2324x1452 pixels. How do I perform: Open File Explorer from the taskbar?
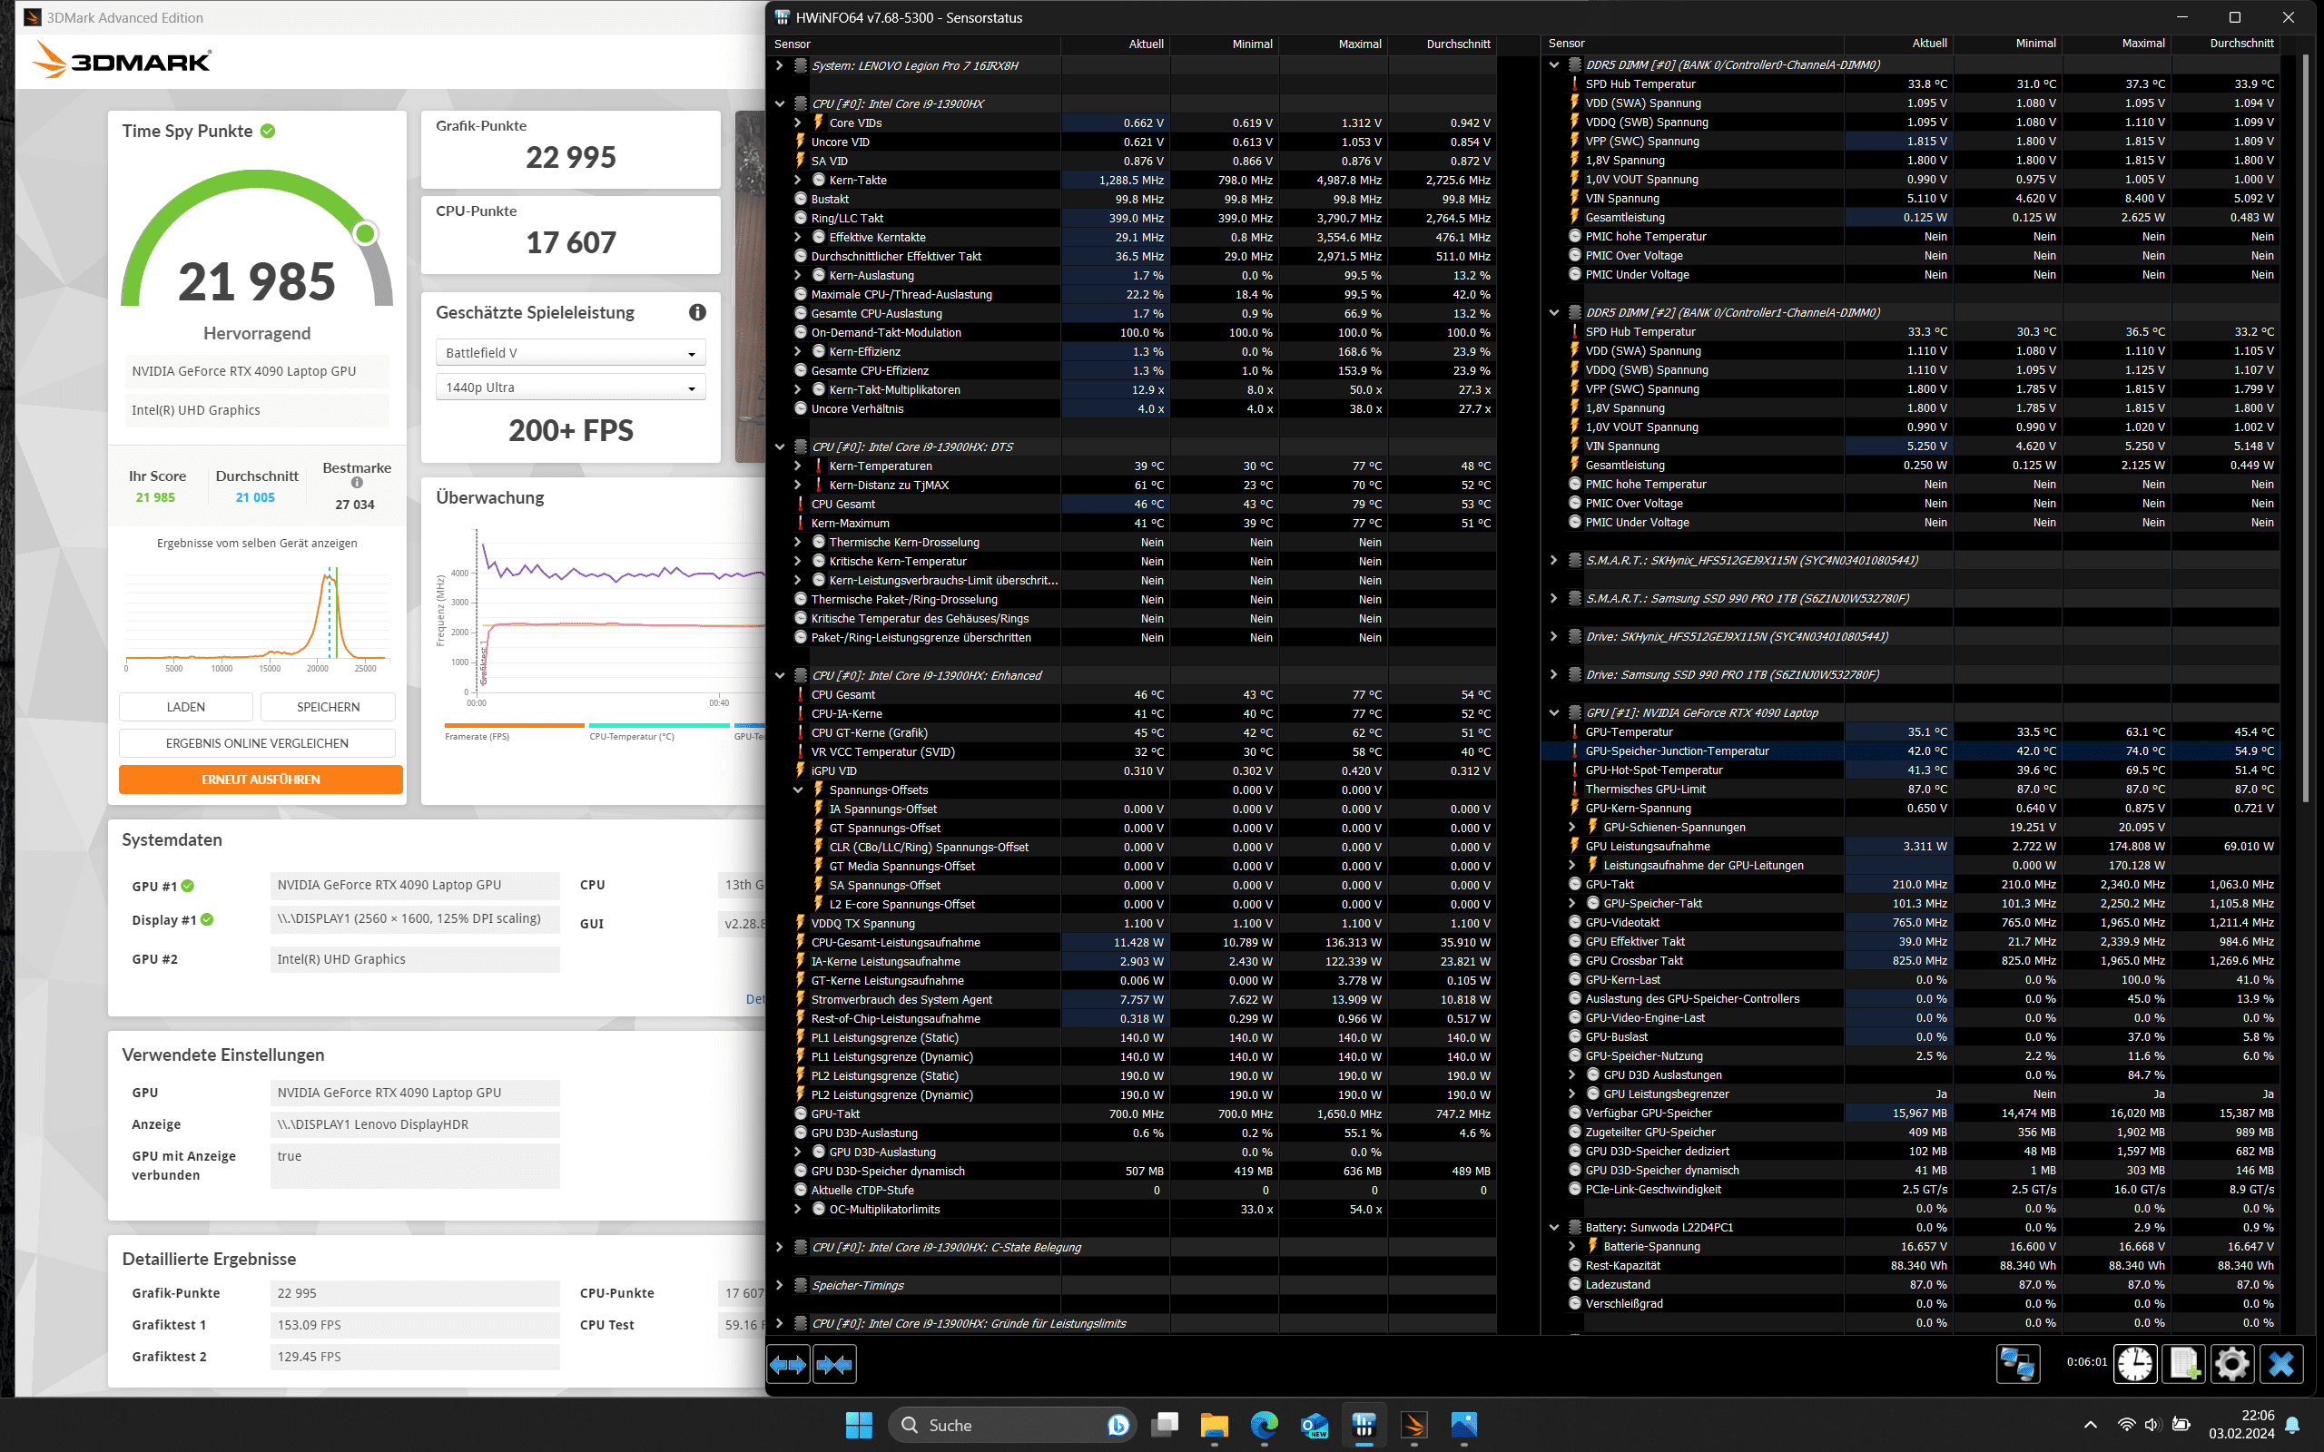(x=1215, y=1425)
